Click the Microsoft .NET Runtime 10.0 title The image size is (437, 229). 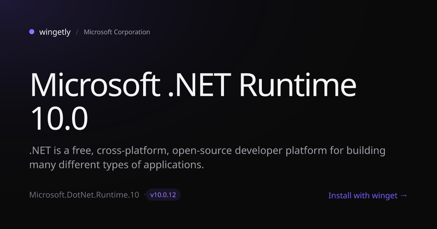click(193, 102)
